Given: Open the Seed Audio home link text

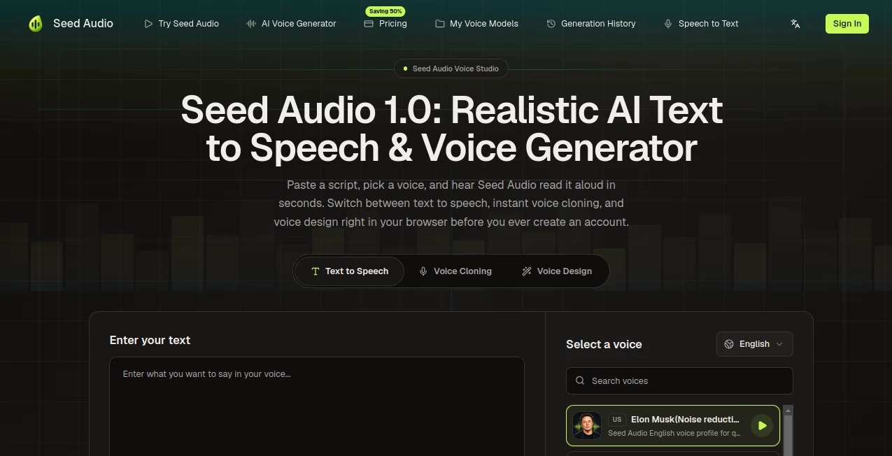Looking at the screenshot, I should pos(83,23).
